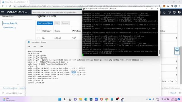Check the box for the 0.0.0.0/0 TCP rule
The height and width of the screenshot is (102, 182).
click(38, 38)
